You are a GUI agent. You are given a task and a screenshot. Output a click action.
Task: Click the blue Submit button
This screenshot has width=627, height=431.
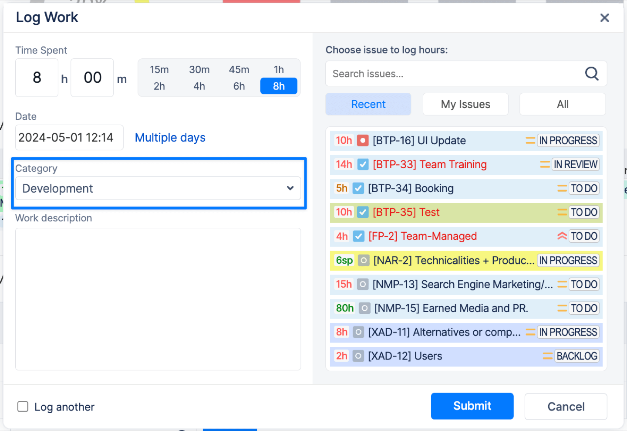(472, 406)
